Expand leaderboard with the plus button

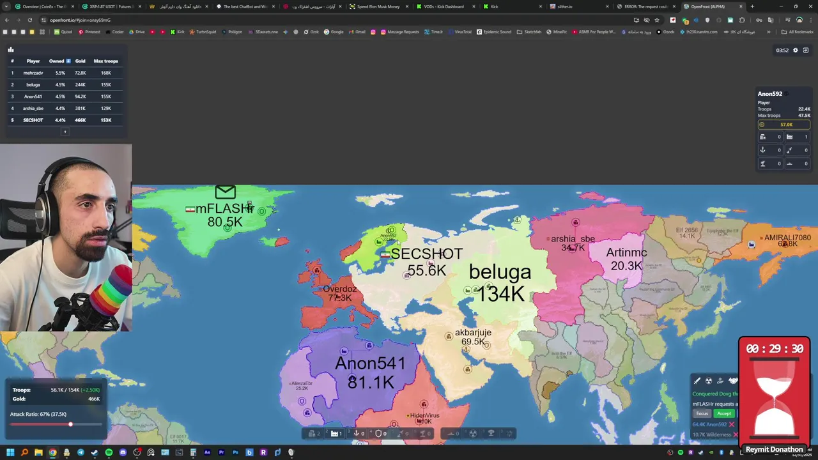pyautogui.click(x=65, y=132)
